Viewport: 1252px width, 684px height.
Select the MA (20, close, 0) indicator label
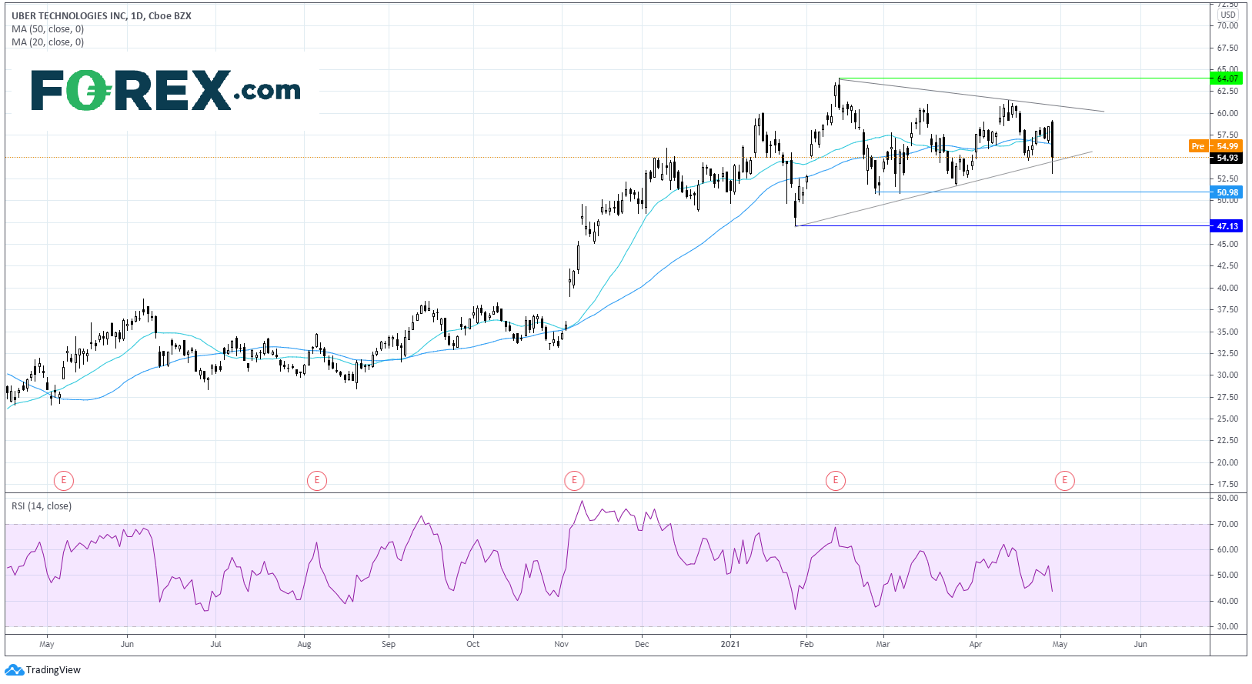point(48,42)
